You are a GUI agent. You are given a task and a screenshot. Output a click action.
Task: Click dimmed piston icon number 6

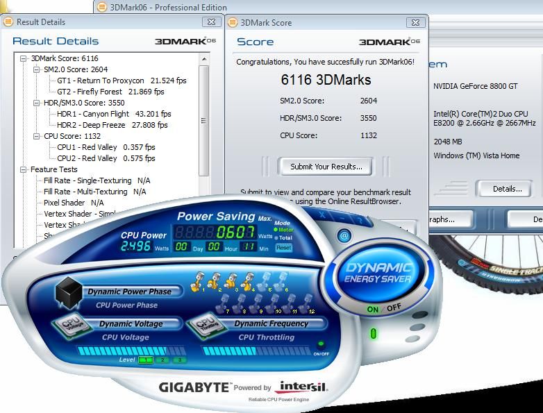tap(281, 280)
